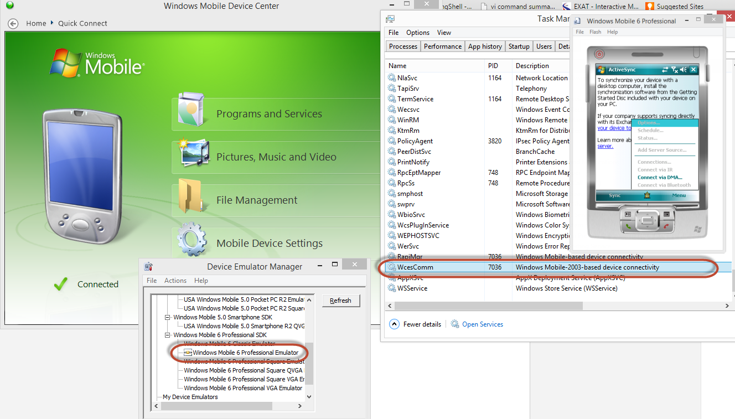Screen dimensions: 735x419
Task: Tap the speaker volume icon on emulator
Action: pos(684,70)
